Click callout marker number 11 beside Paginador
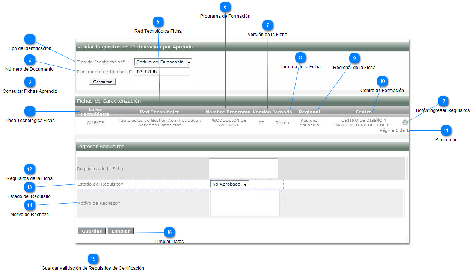The height and width of the screenshot is (272, 472). [x=446, y=130]
